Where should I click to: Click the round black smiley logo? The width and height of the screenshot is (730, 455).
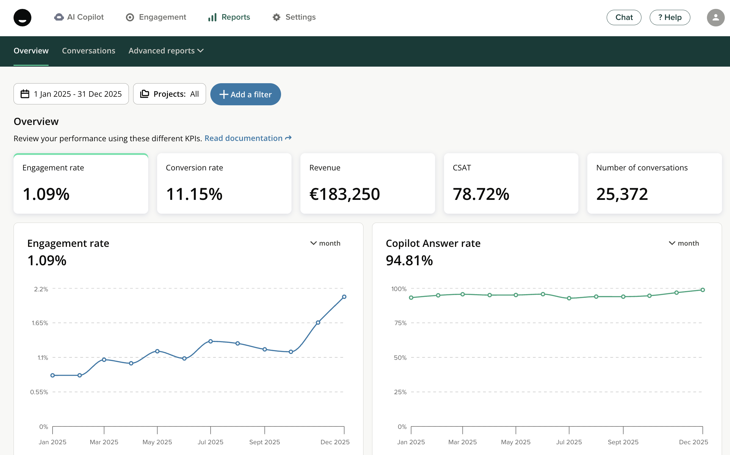(x=22, y=17)
